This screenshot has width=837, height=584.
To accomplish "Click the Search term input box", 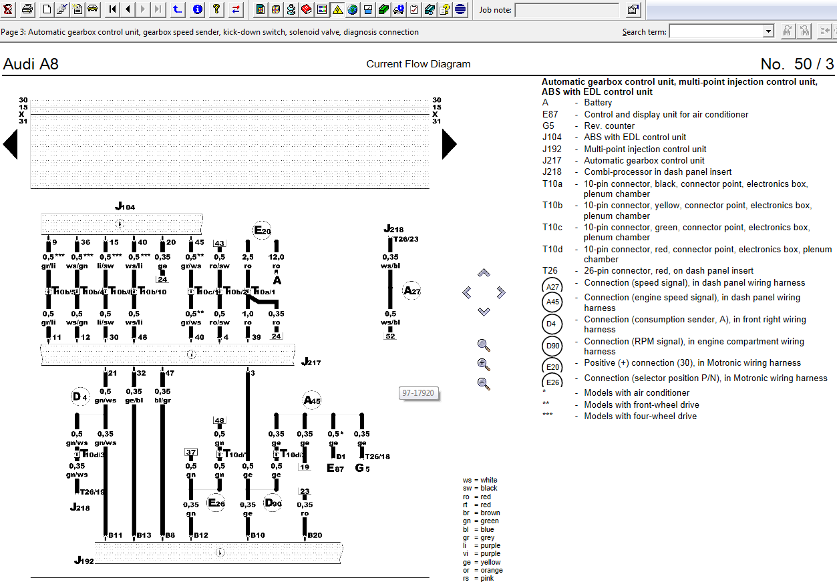I will click(716, 31).
